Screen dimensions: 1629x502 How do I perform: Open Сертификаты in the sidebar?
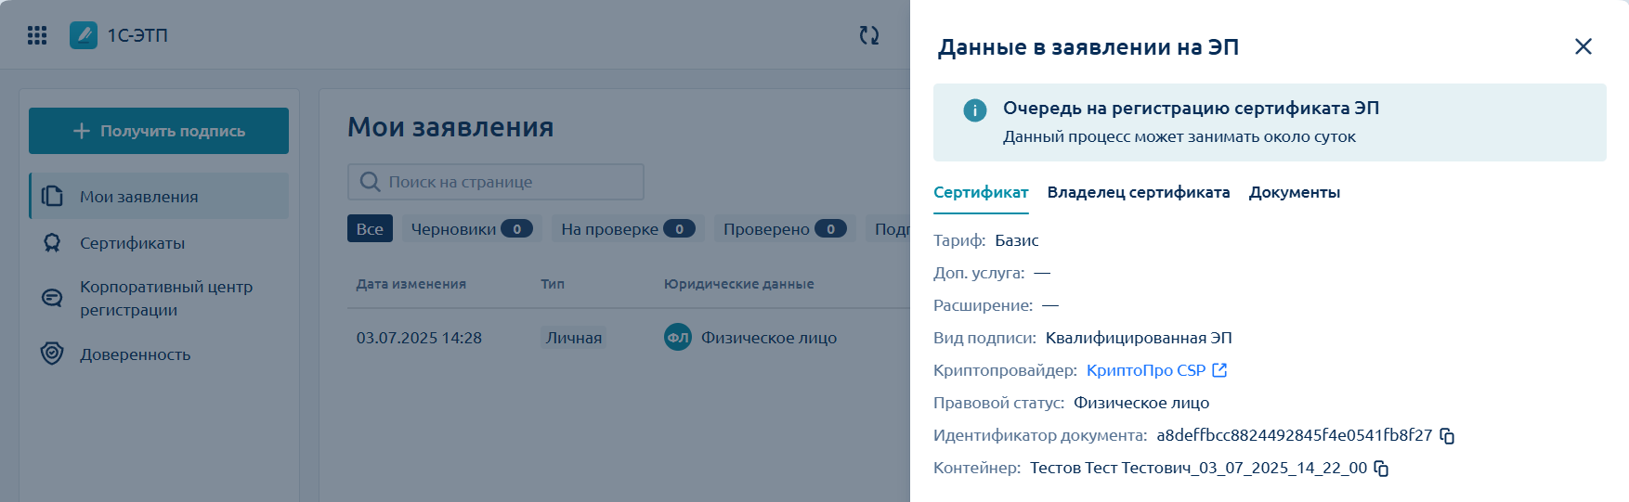(x=159, y=243)
